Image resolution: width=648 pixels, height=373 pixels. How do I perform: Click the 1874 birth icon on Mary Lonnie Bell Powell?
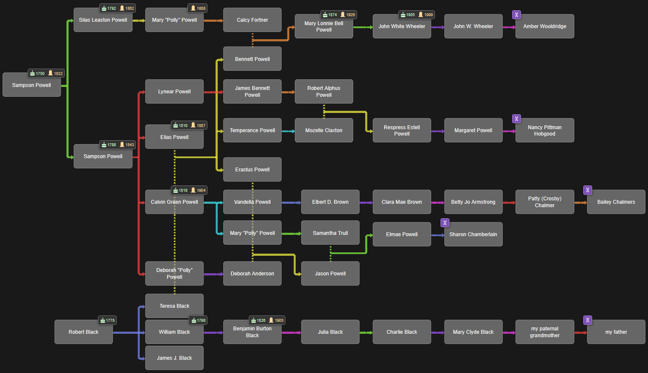coord(325,15)
